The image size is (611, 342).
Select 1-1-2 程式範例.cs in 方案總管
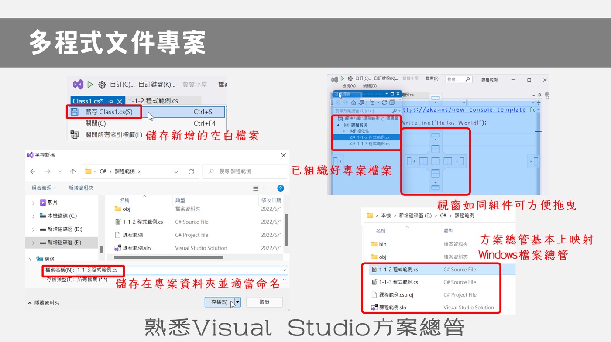tap(367, 137)
